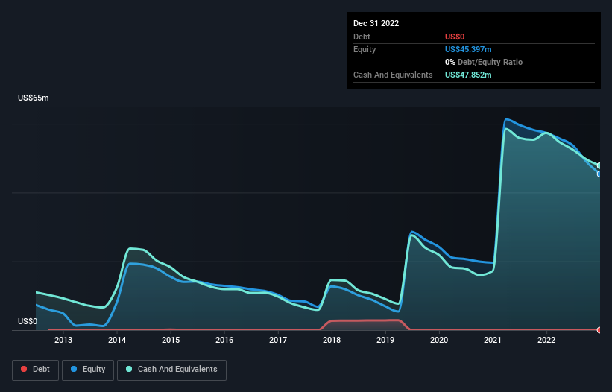612x392 pixels.
Task: Click the 2020 axis label
Action: point(439,340)
